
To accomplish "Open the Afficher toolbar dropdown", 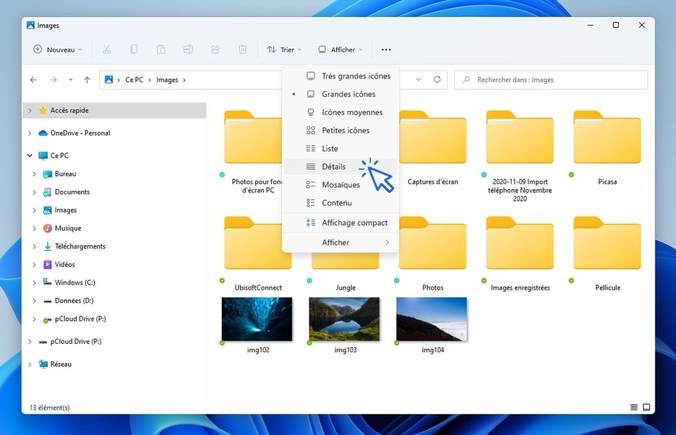I will click(340, 49).
